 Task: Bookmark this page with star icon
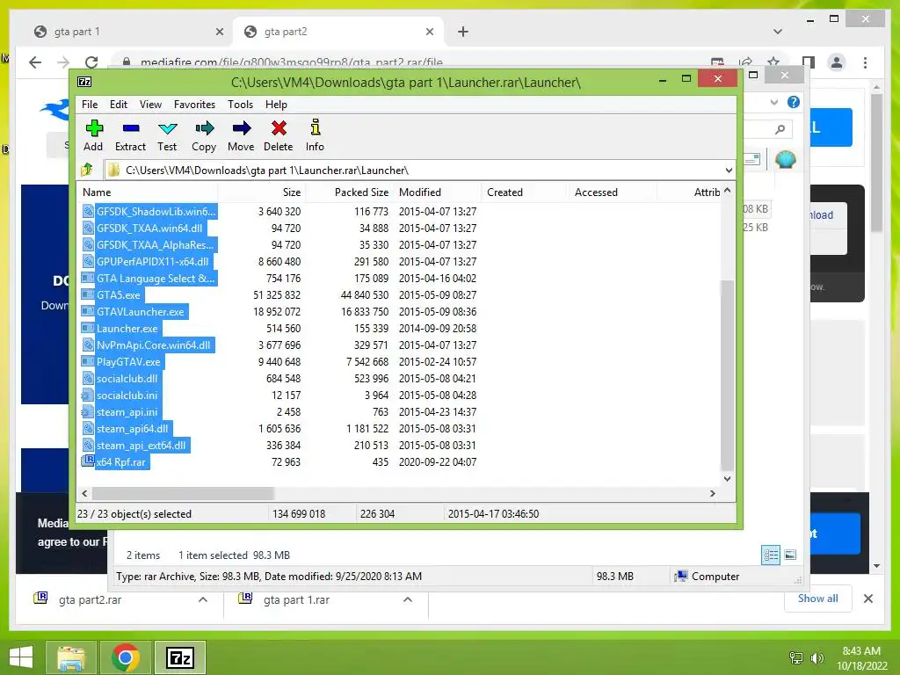tap(773, 62)
